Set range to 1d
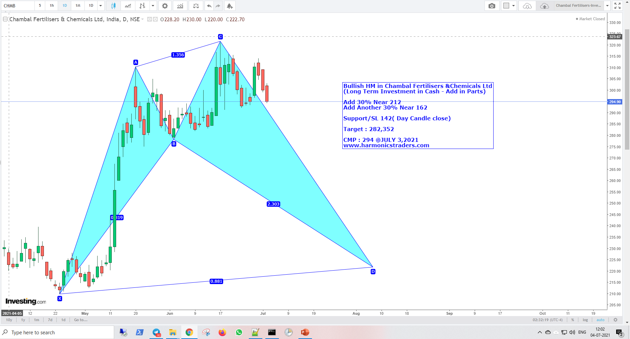This screenshot has height=339, width=630. 63,320
